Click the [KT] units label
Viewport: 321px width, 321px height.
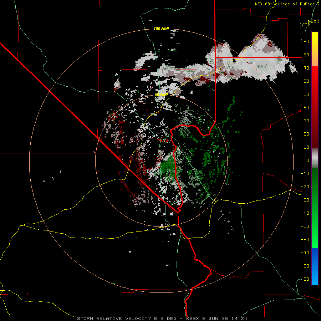pos(305,25)
